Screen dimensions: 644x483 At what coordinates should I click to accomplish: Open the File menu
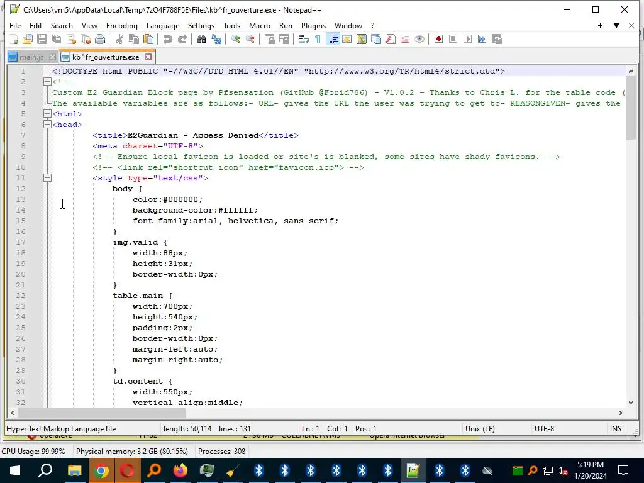tap(15, 25)
